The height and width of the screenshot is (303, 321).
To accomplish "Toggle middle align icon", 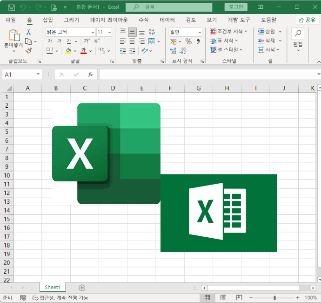I will click(132, 32).
